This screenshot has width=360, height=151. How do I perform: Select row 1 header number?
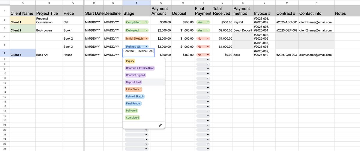4,11
